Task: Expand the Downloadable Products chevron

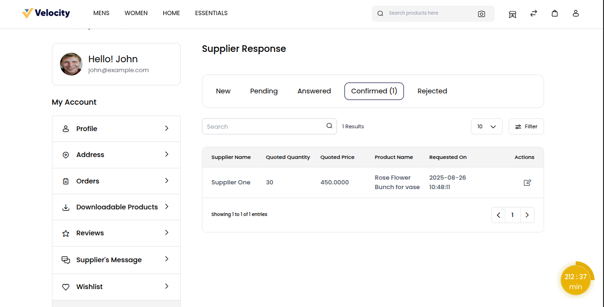Action: [167, 207]
